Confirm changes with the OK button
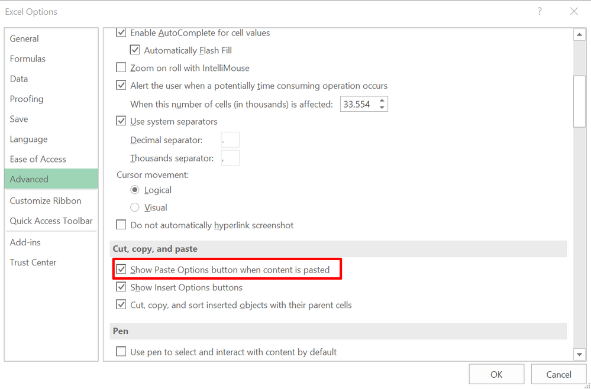Screen dimensions: 591x389 [x=496, y=374]
